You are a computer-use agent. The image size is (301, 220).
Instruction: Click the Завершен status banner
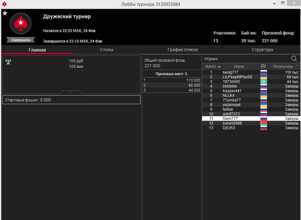[21, 40]
